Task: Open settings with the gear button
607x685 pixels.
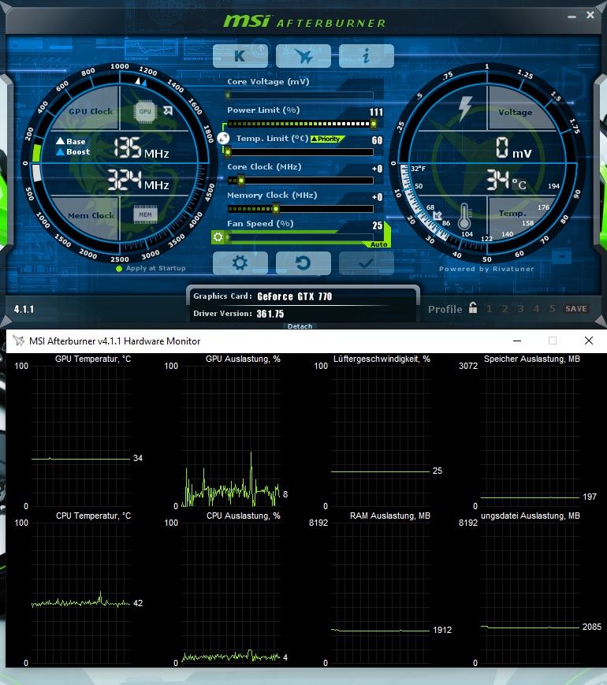Action: pos(240,263)
